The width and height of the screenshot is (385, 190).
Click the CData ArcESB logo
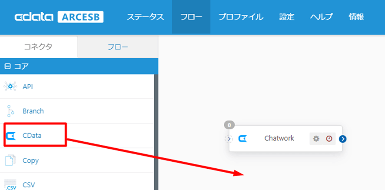59,17
